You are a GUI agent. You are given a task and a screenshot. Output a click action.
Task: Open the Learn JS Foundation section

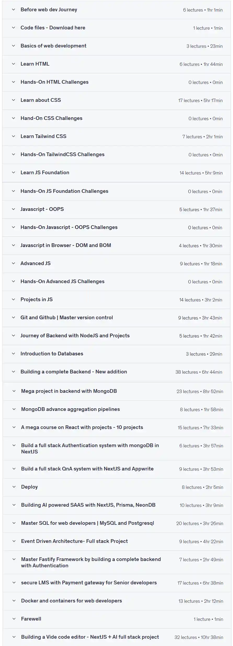click(45, 172)
